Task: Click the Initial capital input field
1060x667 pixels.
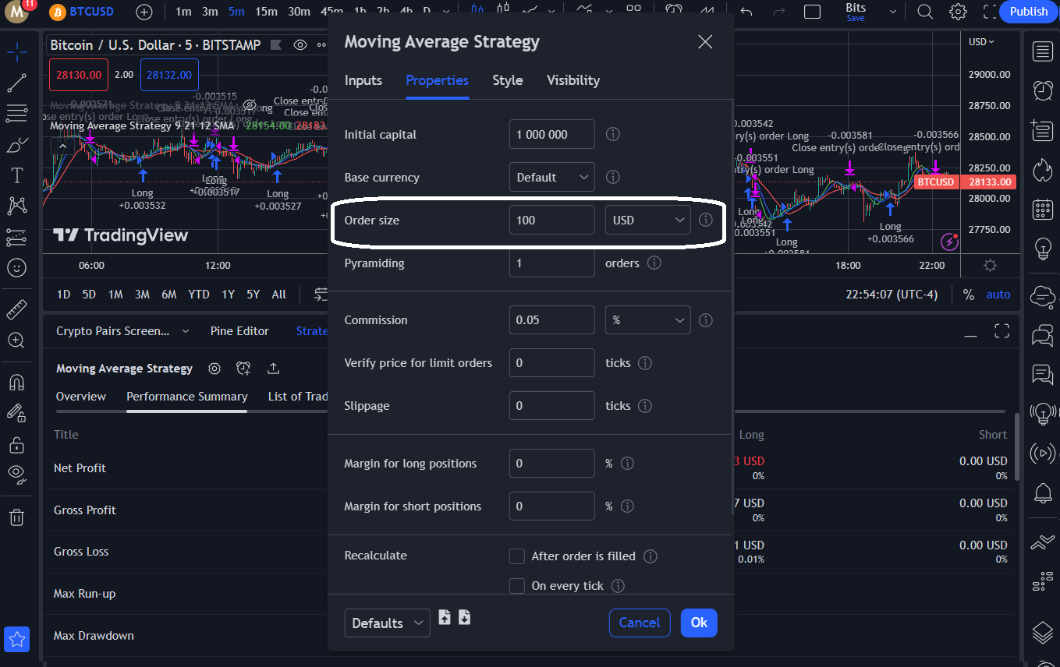Action: [x=551, y=134]
